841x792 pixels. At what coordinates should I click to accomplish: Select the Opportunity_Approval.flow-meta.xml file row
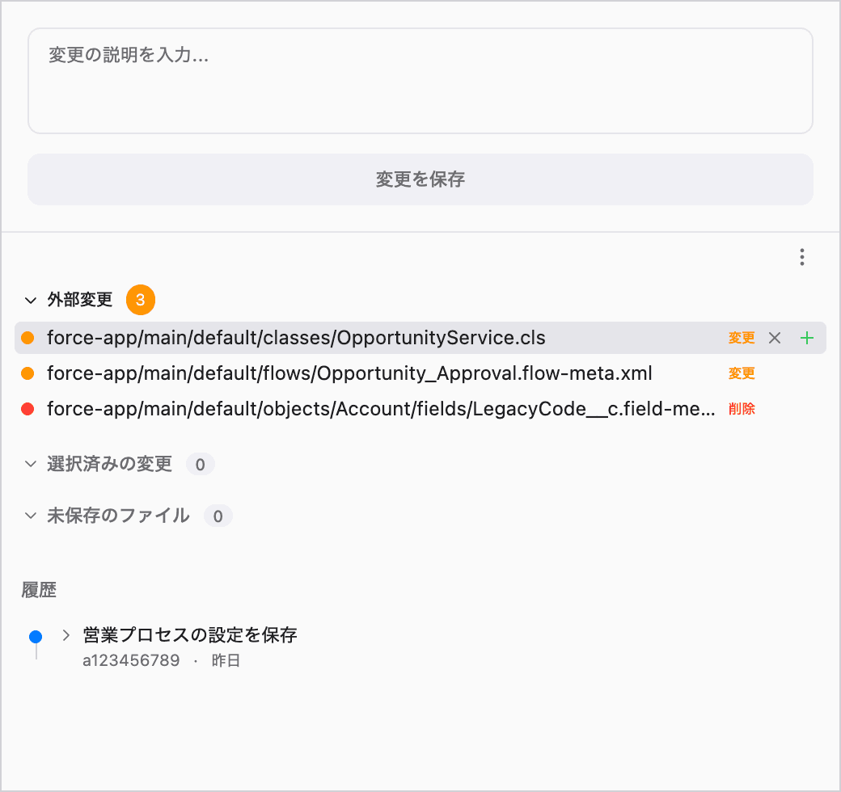420,373
